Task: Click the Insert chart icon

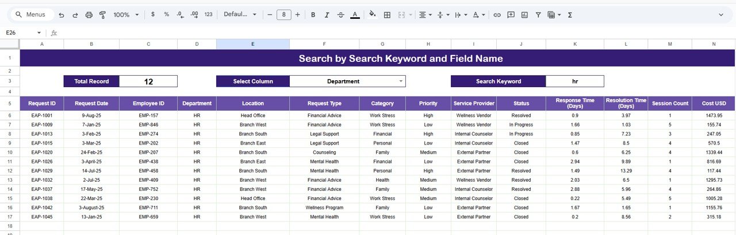Action: [524, 15]
